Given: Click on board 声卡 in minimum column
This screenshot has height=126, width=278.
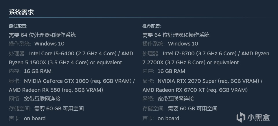Looking at the screenshot, I should pos(35,118).
